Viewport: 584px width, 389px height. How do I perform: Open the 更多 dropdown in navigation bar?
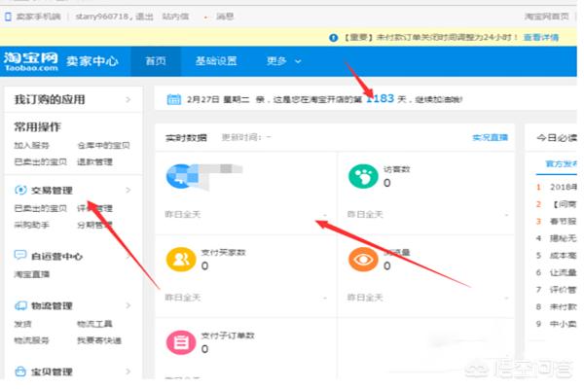[x=283, y=61]
